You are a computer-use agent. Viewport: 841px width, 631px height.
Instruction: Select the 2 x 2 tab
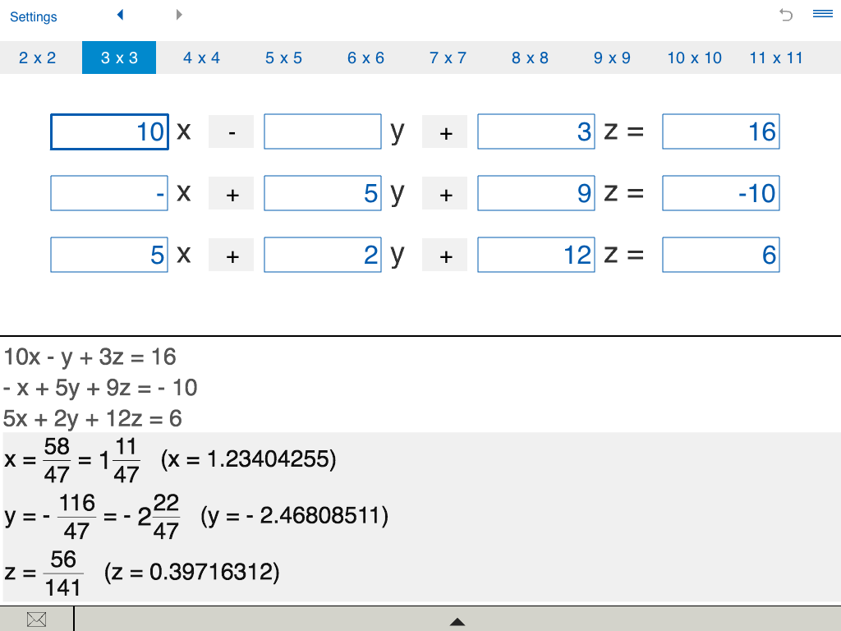[x=38, y=58]
